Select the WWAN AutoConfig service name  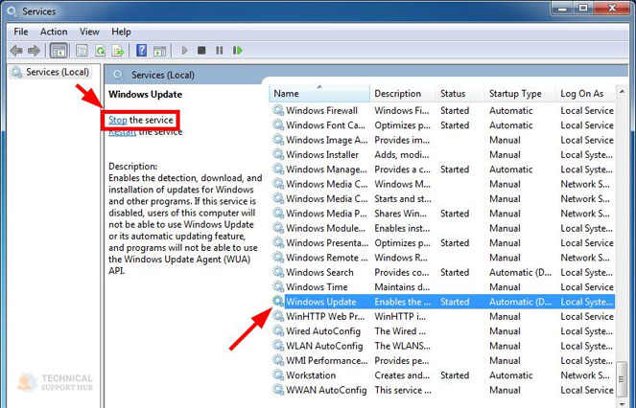(326, 390)
